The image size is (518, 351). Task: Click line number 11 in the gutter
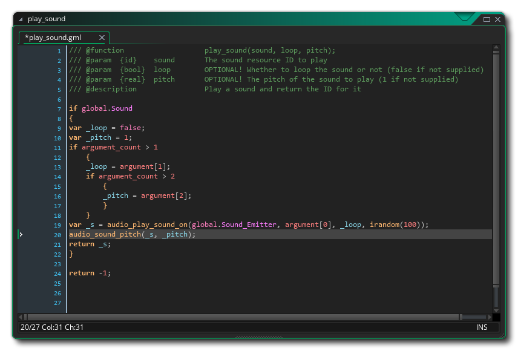pos(57,148)
